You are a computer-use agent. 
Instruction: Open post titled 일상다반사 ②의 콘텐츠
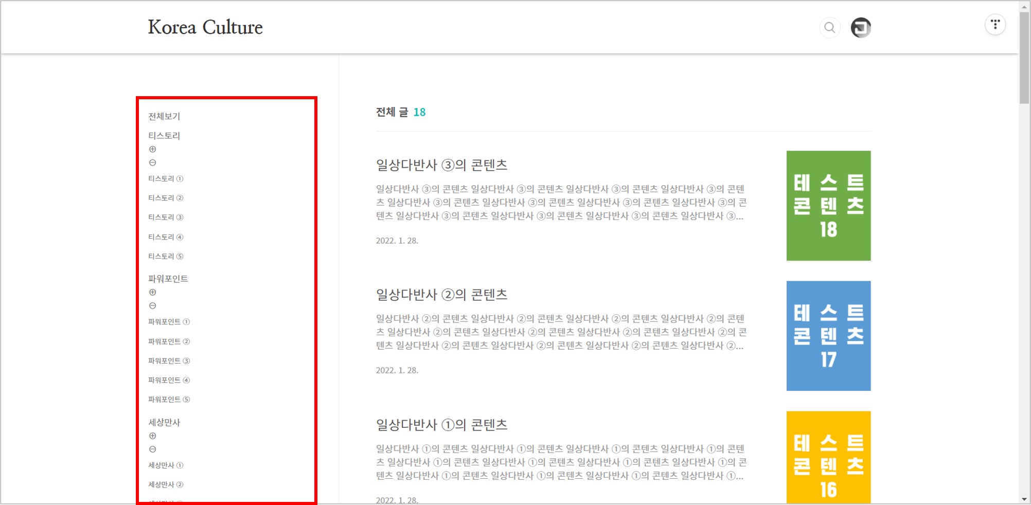coord(441,295)
